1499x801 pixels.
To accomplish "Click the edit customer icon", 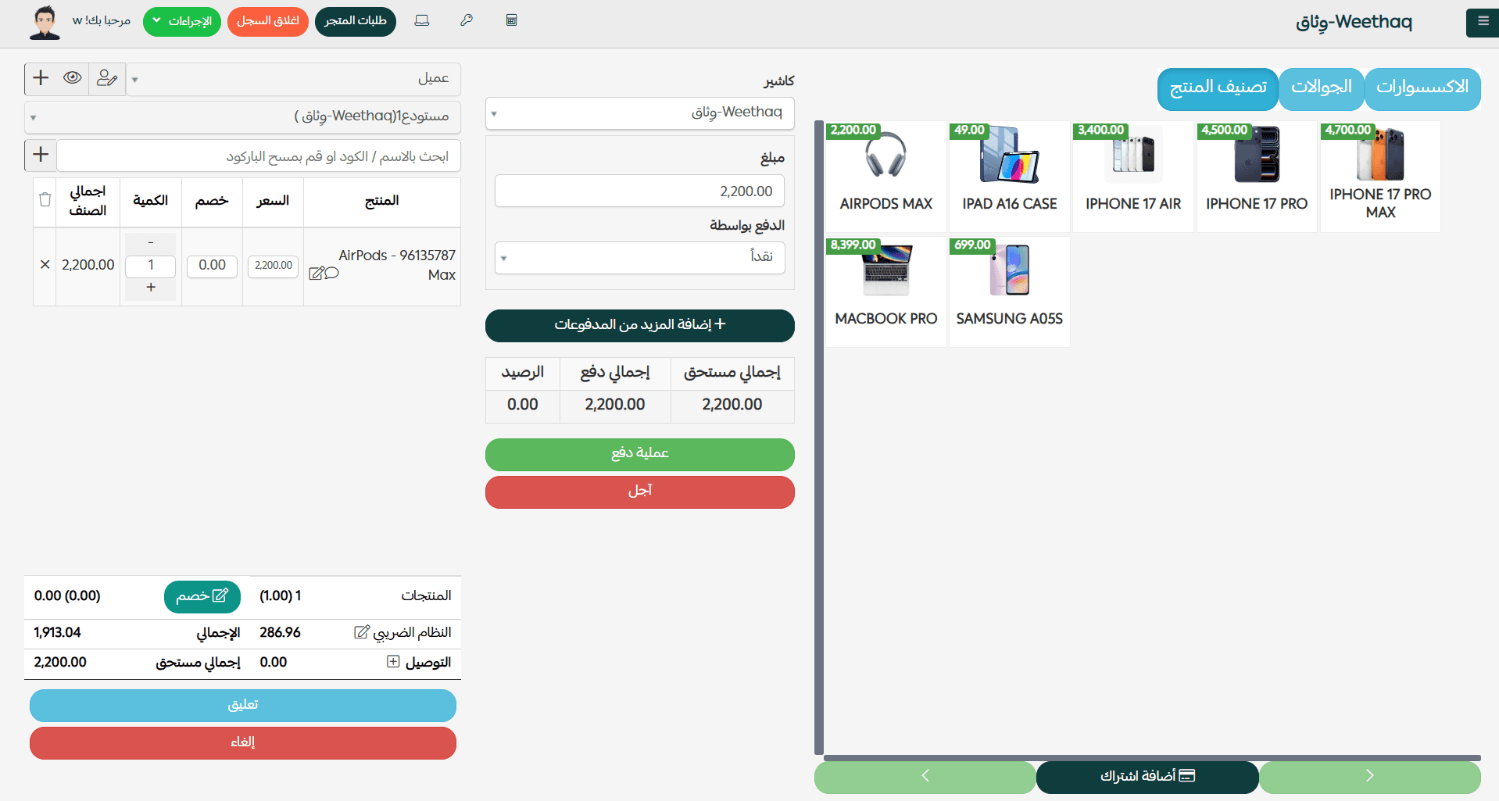I will [107, 78].
